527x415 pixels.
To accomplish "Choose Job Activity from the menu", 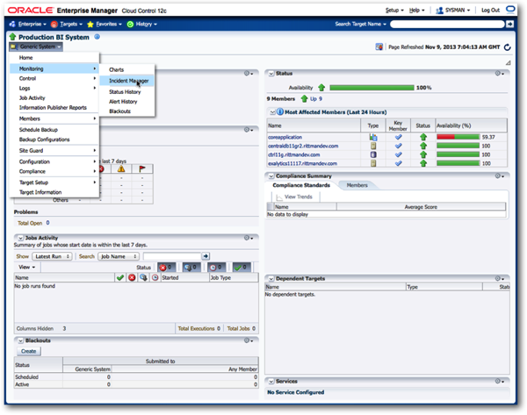I will [x=32, y=97].
